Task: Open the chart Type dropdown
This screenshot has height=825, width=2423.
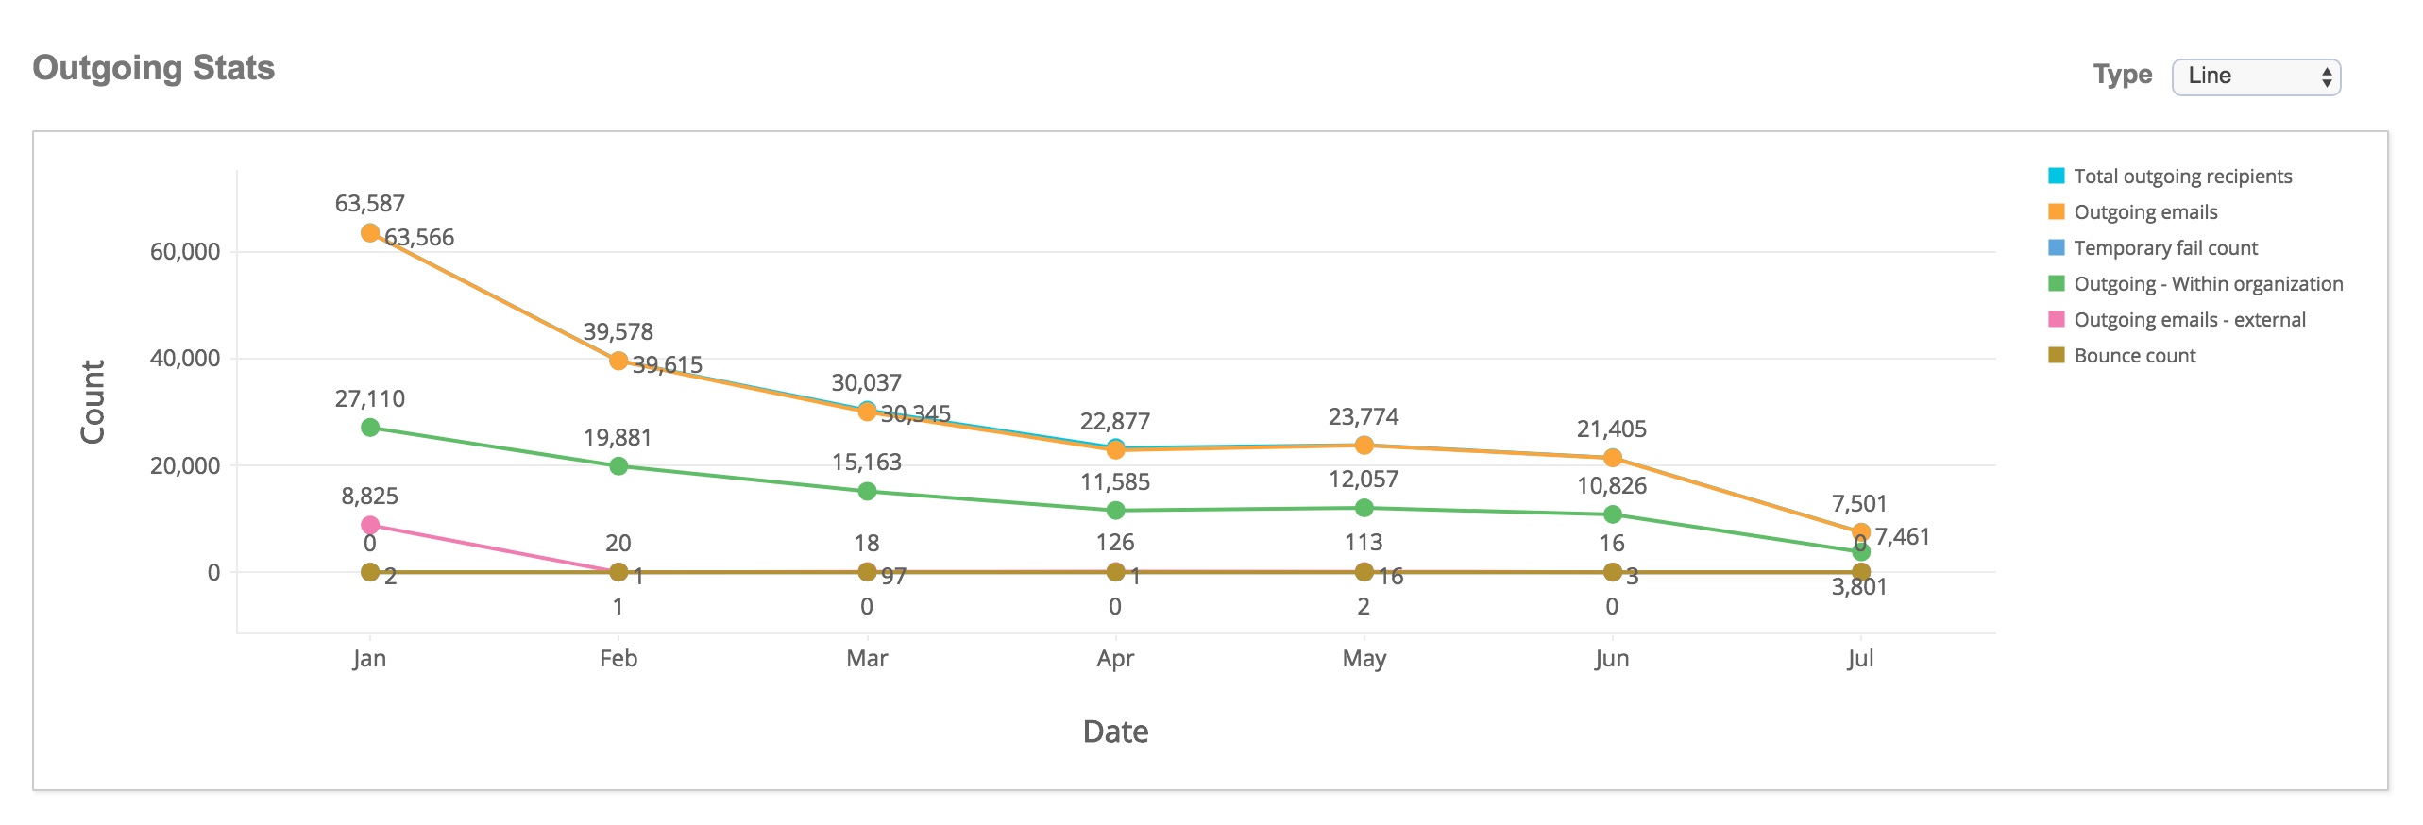Action: tap(2255, 76)
